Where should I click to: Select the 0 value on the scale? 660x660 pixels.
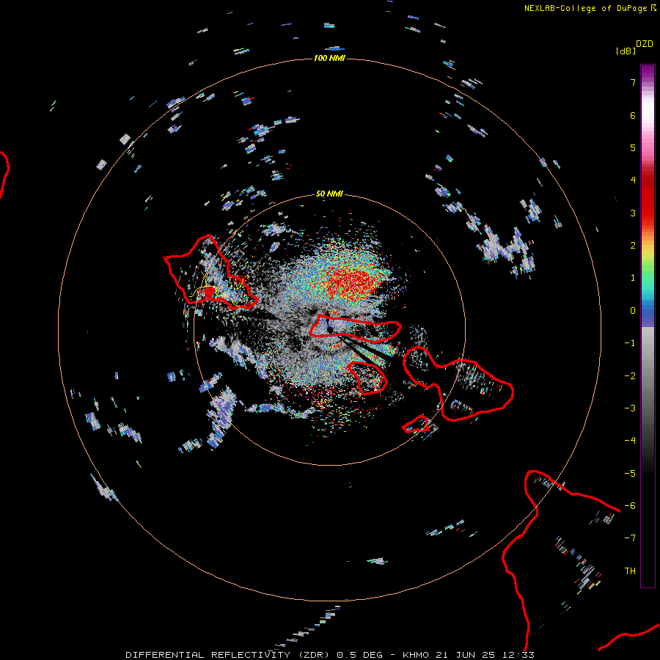coord(633,311)
